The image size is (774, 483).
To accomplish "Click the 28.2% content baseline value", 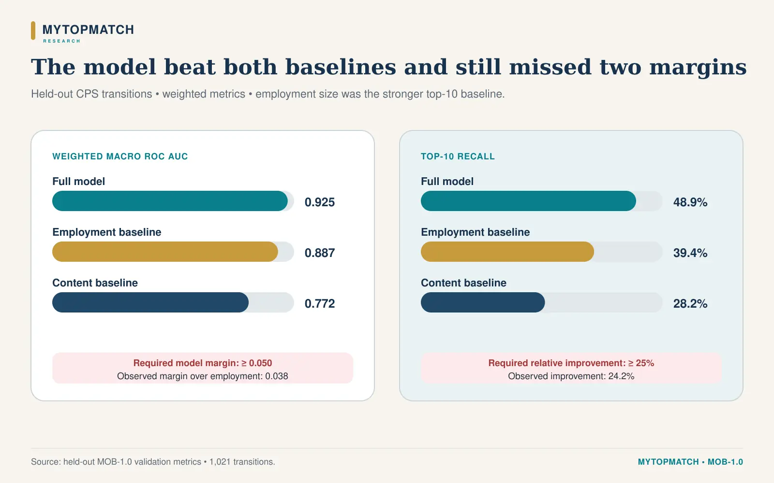I will click(690, 304).
